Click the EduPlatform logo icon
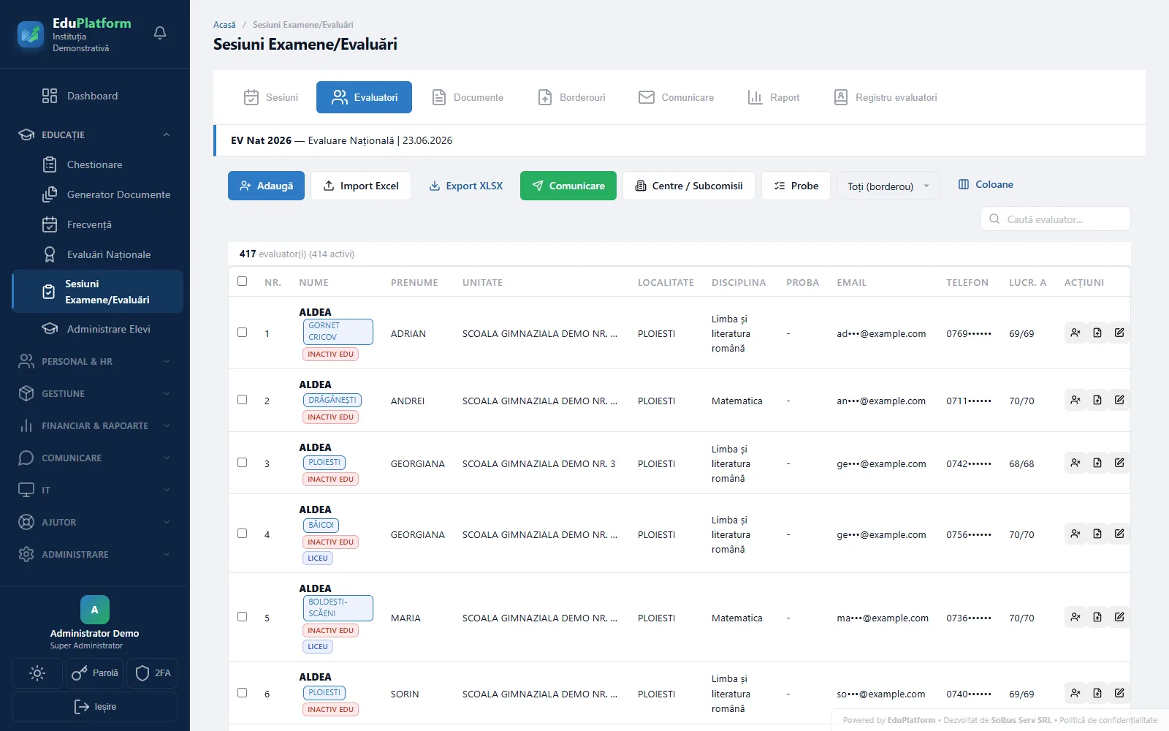1169x731 pixels. click(x=31, y=34)
